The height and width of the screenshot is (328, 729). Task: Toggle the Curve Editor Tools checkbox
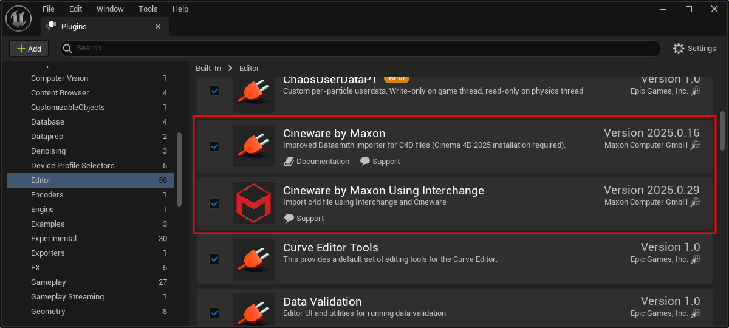point(214,259)
